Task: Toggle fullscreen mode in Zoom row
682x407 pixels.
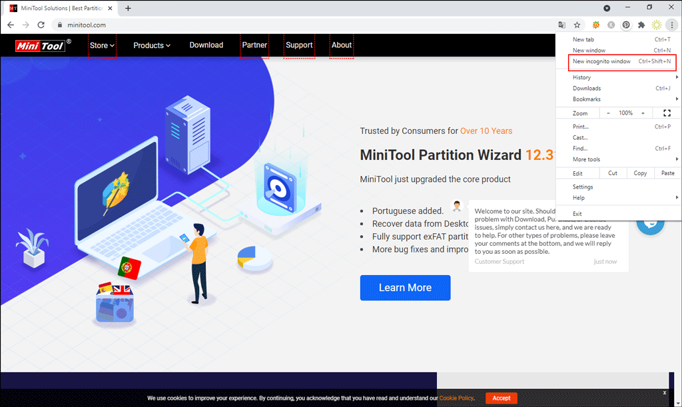Action: (667, 113)
